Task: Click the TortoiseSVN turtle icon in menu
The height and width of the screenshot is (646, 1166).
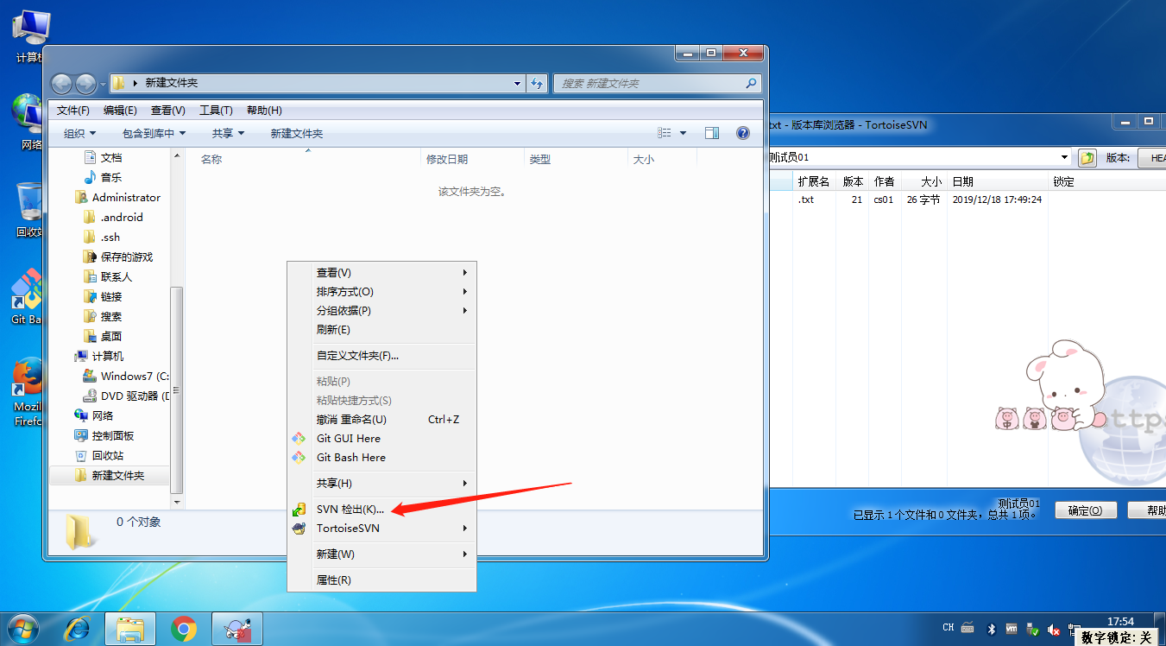Action: [x=299, y=529]
